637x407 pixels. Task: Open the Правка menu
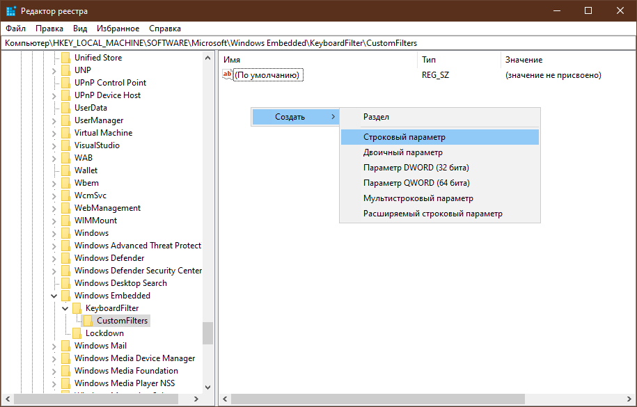[49, 29]
